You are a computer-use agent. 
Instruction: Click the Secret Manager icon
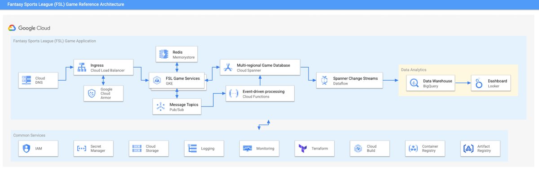(81, 148)
